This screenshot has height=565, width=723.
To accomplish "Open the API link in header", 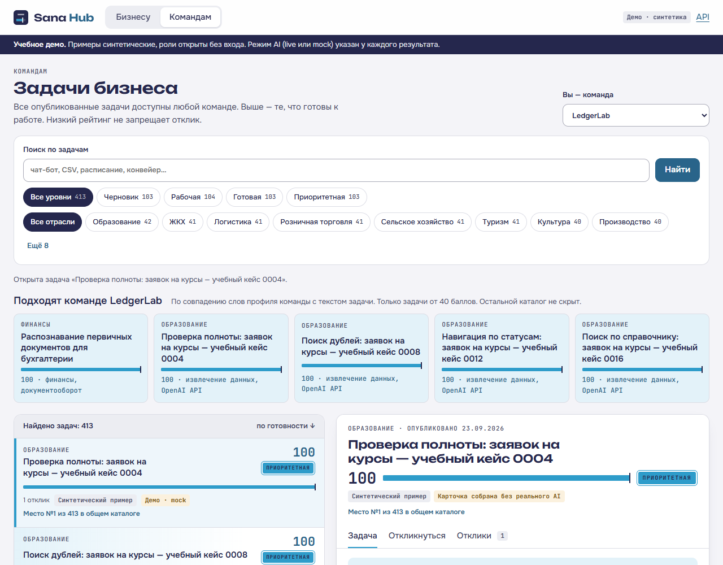I will (x=703, y=17).
